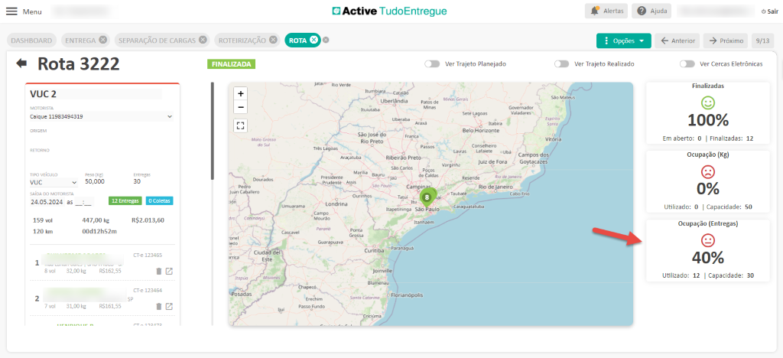Expand the Opções dropdown button
Screen dimensions: 783x358
(624, 41)
